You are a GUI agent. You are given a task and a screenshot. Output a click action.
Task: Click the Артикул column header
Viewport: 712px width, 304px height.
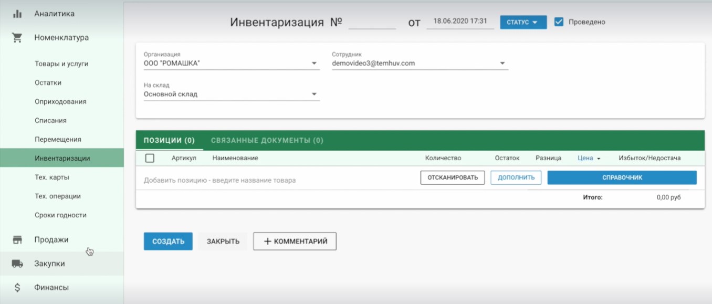pyautogui.click(x=184, y=158)
